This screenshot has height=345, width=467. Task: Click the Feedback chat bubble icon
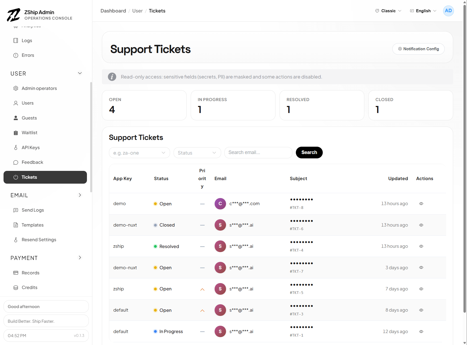click(16, 162)
